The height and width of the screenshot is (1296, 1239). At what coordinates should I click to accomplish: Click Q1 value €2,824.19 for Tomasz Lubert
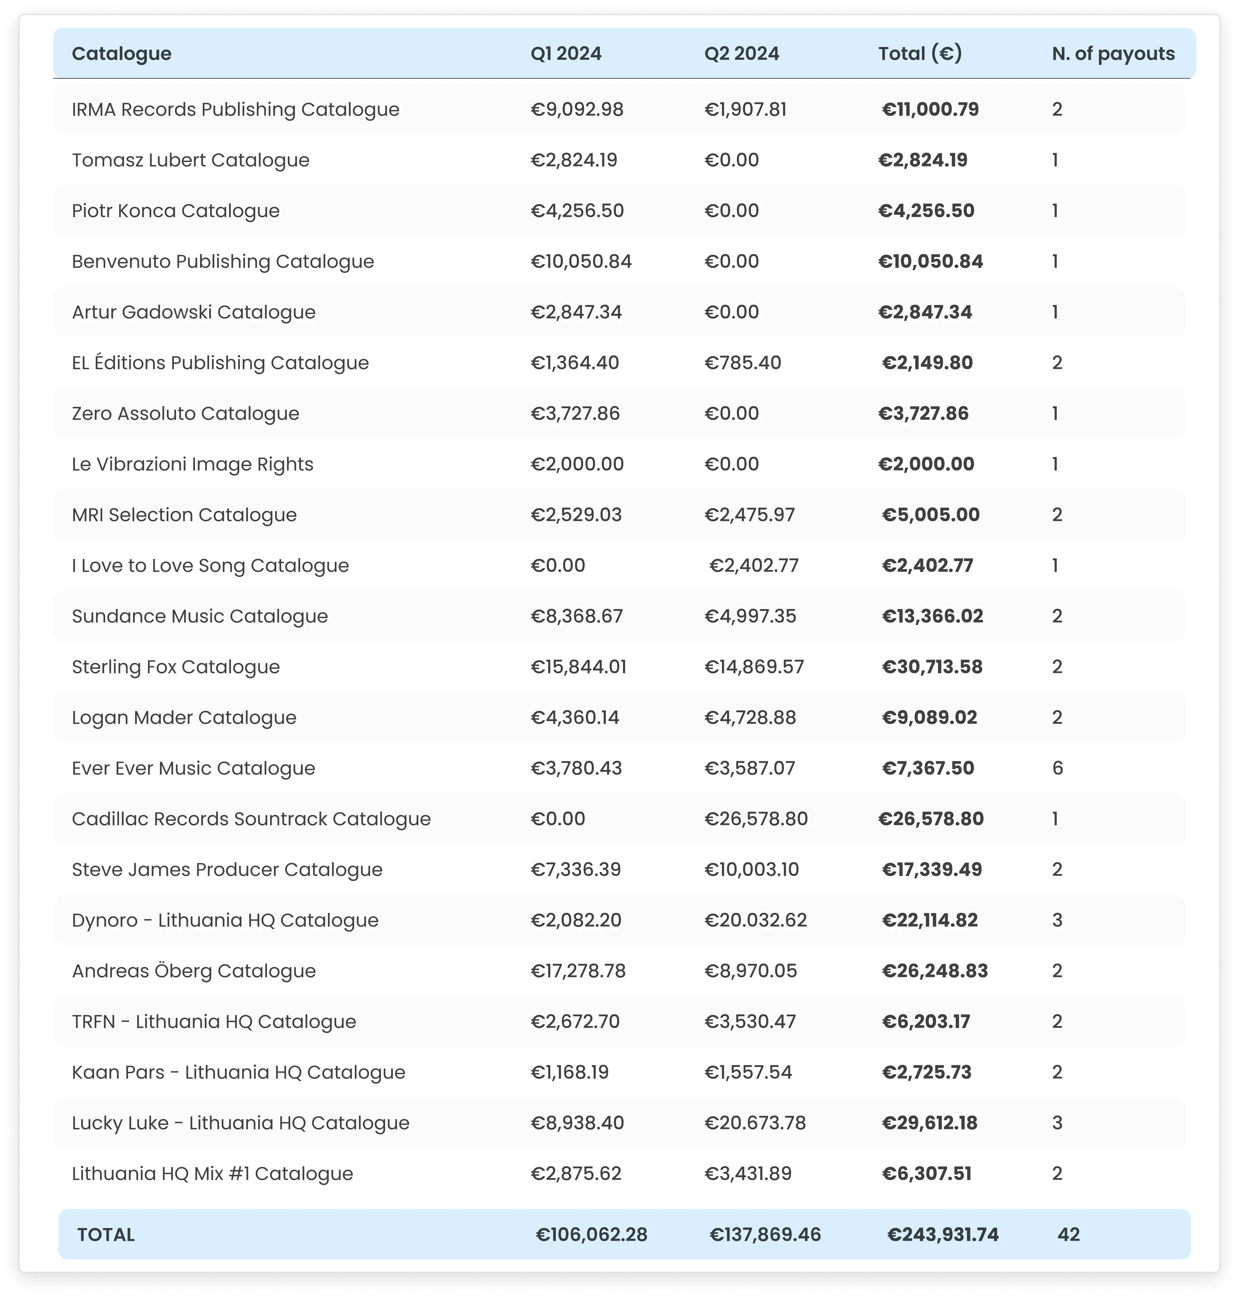click(x=574, y=161)
